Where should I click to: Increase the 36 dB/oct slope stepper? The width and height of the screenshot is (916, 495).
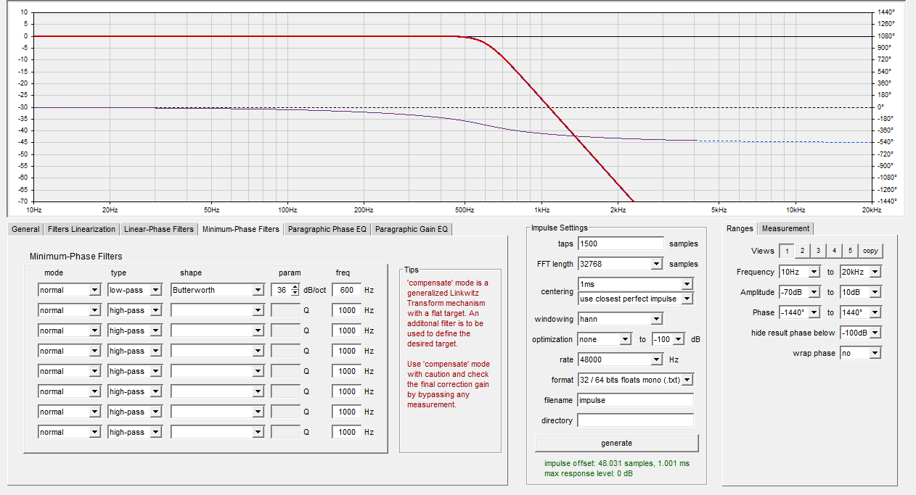click(x=295, y=287)
